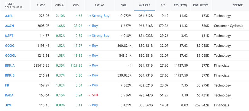249x111 pixels.
Task: Click the up-chevron icon in JPM's rating
Action: [x=90, y=105]
